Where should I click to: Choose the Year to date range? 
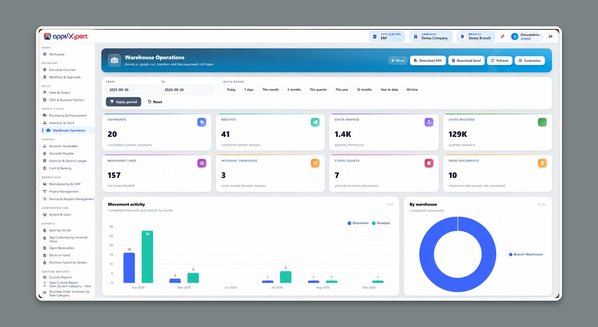389,90
